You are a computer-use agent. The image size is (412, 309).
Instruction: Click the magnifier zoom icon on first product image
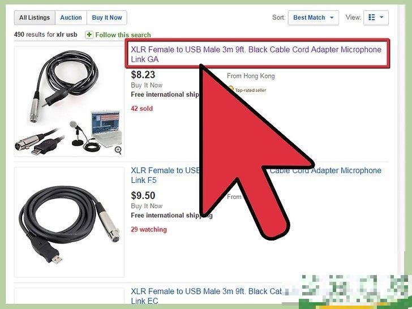point(118,150)
